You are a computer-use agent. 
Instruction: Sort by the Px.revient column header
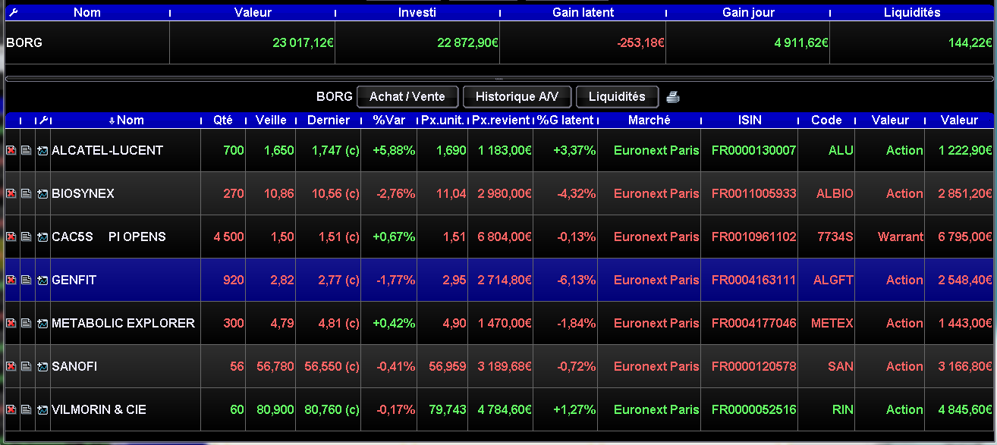(501, 120)
